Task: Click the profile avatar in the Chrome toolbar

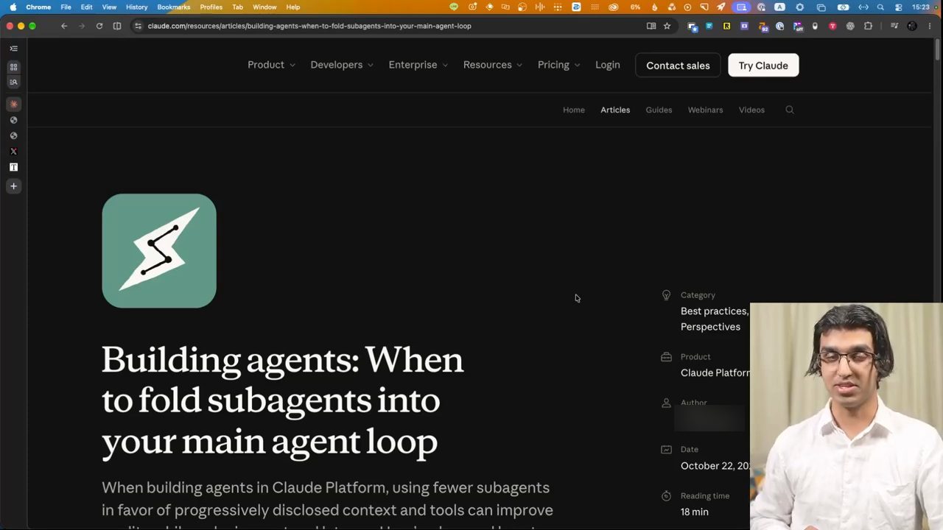Action: 912,26
